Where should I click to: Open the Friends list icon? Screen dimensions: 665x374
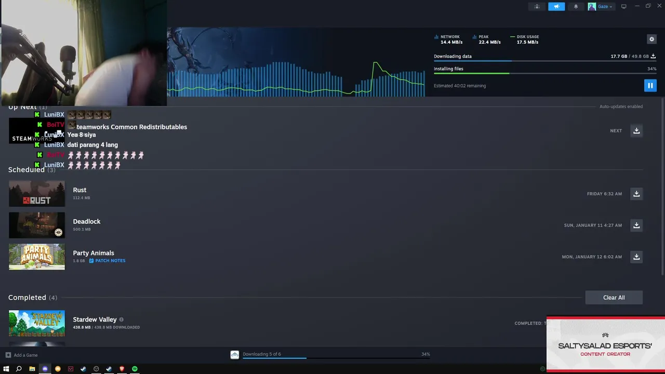pyautogui.click(x=537, y=6)
